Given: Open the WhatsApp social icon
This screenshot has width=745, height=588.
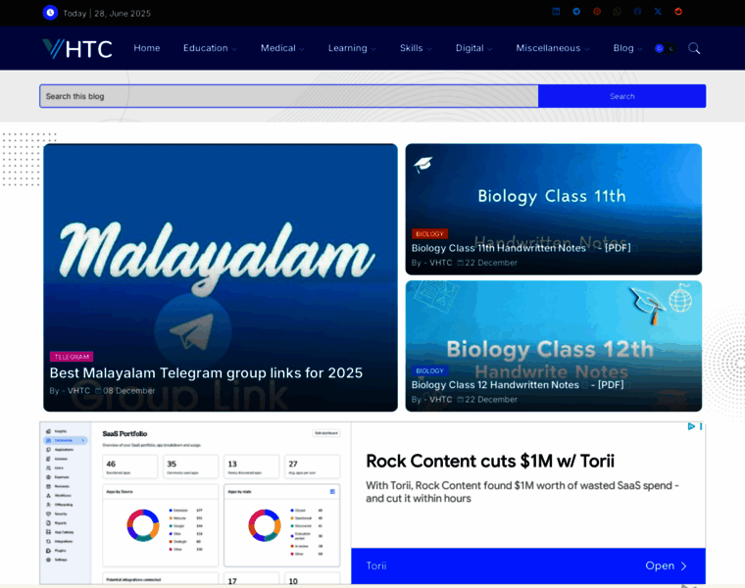Looking at the screenshot, I should coord(618,12).
